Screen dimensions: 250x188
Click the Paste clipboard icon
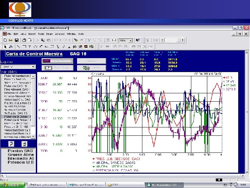click(49, 40)
